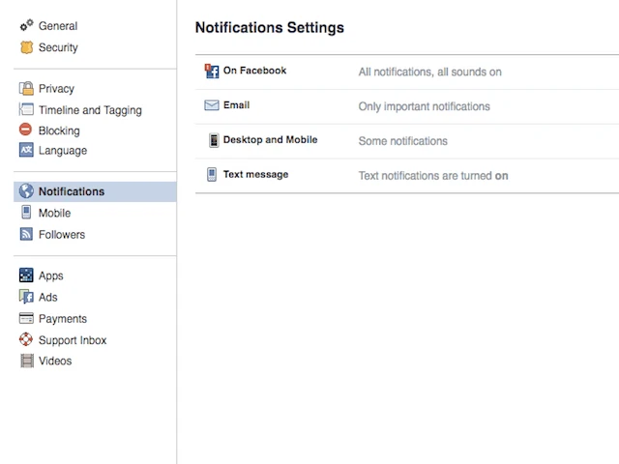Image resolution: width=619 pixels, height=464 pixels.
Task: Click the Text message phone icon
Action: pyautogui.click(x=212, y=175)
